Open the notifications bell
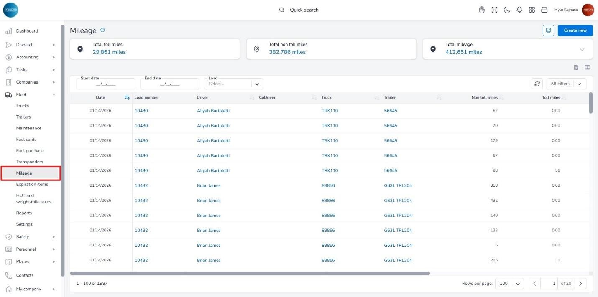This screenshot has width=598, height=297. tap(519, 10)
